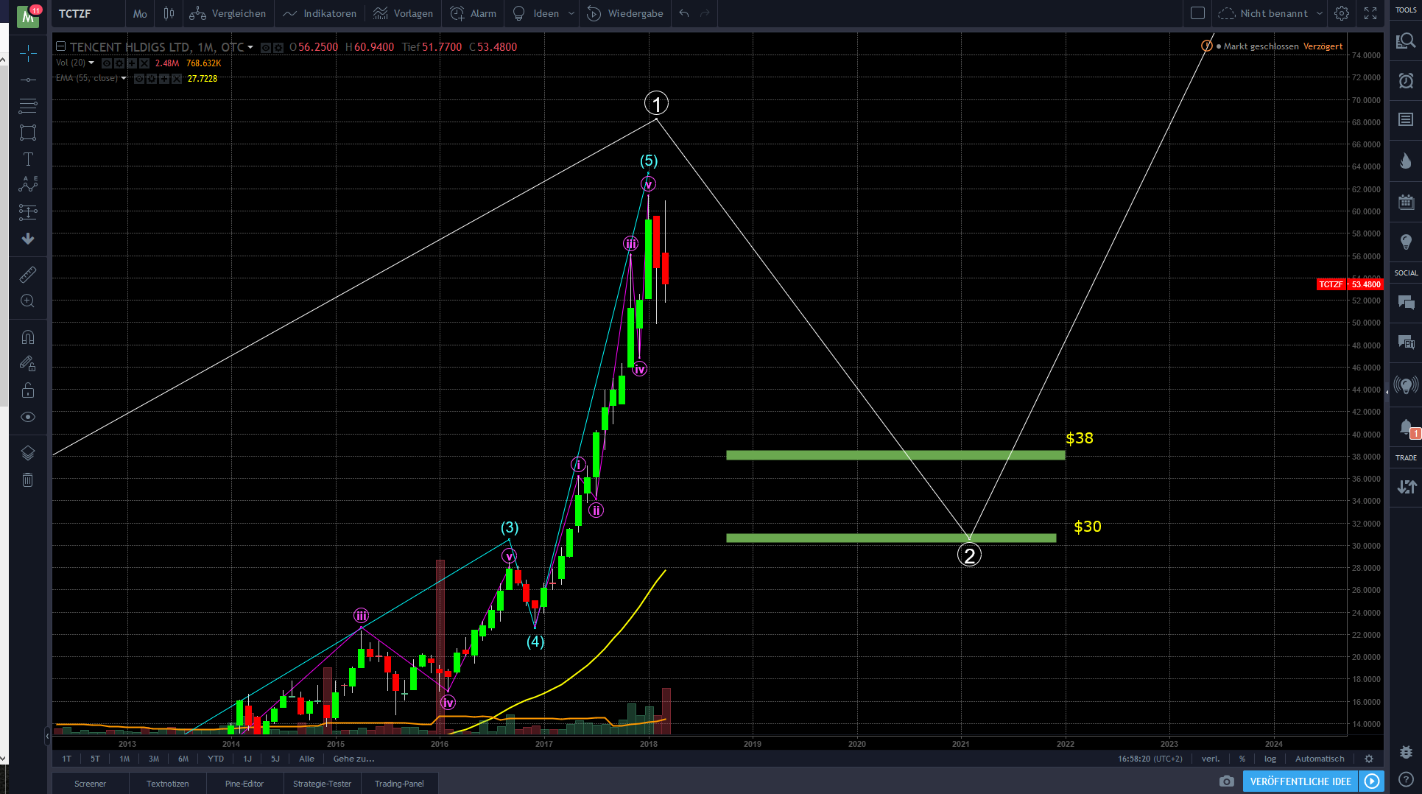Collapse the chart legend with minus box
1422x794 pixels.
tap(61, 46)
